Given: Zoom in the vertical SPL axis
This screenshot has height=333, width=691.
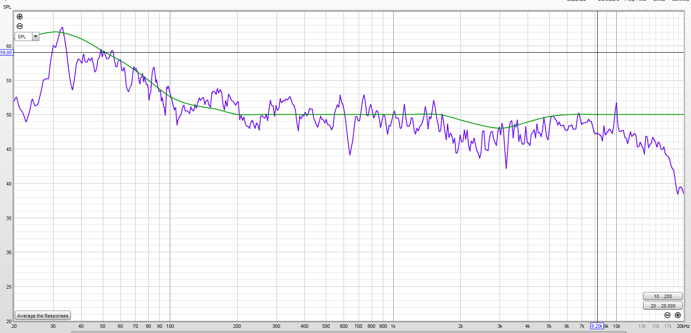Looking at the screenshot, I should (19, 17).
